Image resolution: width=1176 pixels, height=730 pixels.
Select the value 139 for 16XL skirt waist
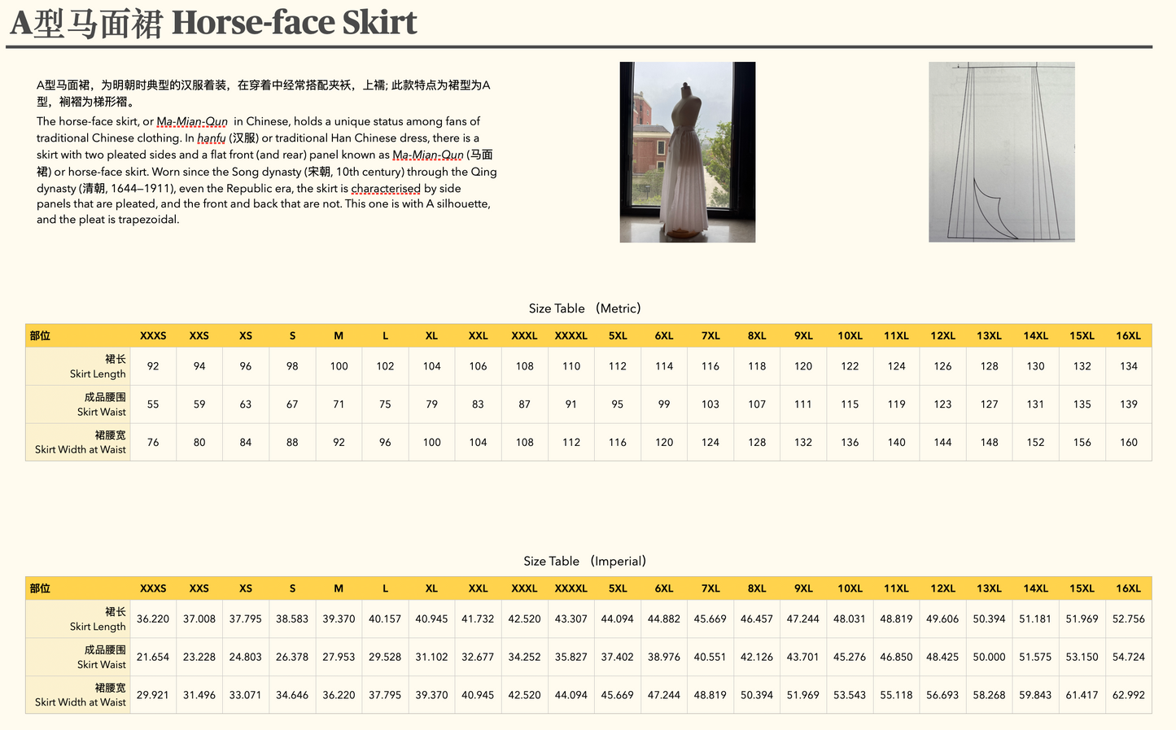1128,404
